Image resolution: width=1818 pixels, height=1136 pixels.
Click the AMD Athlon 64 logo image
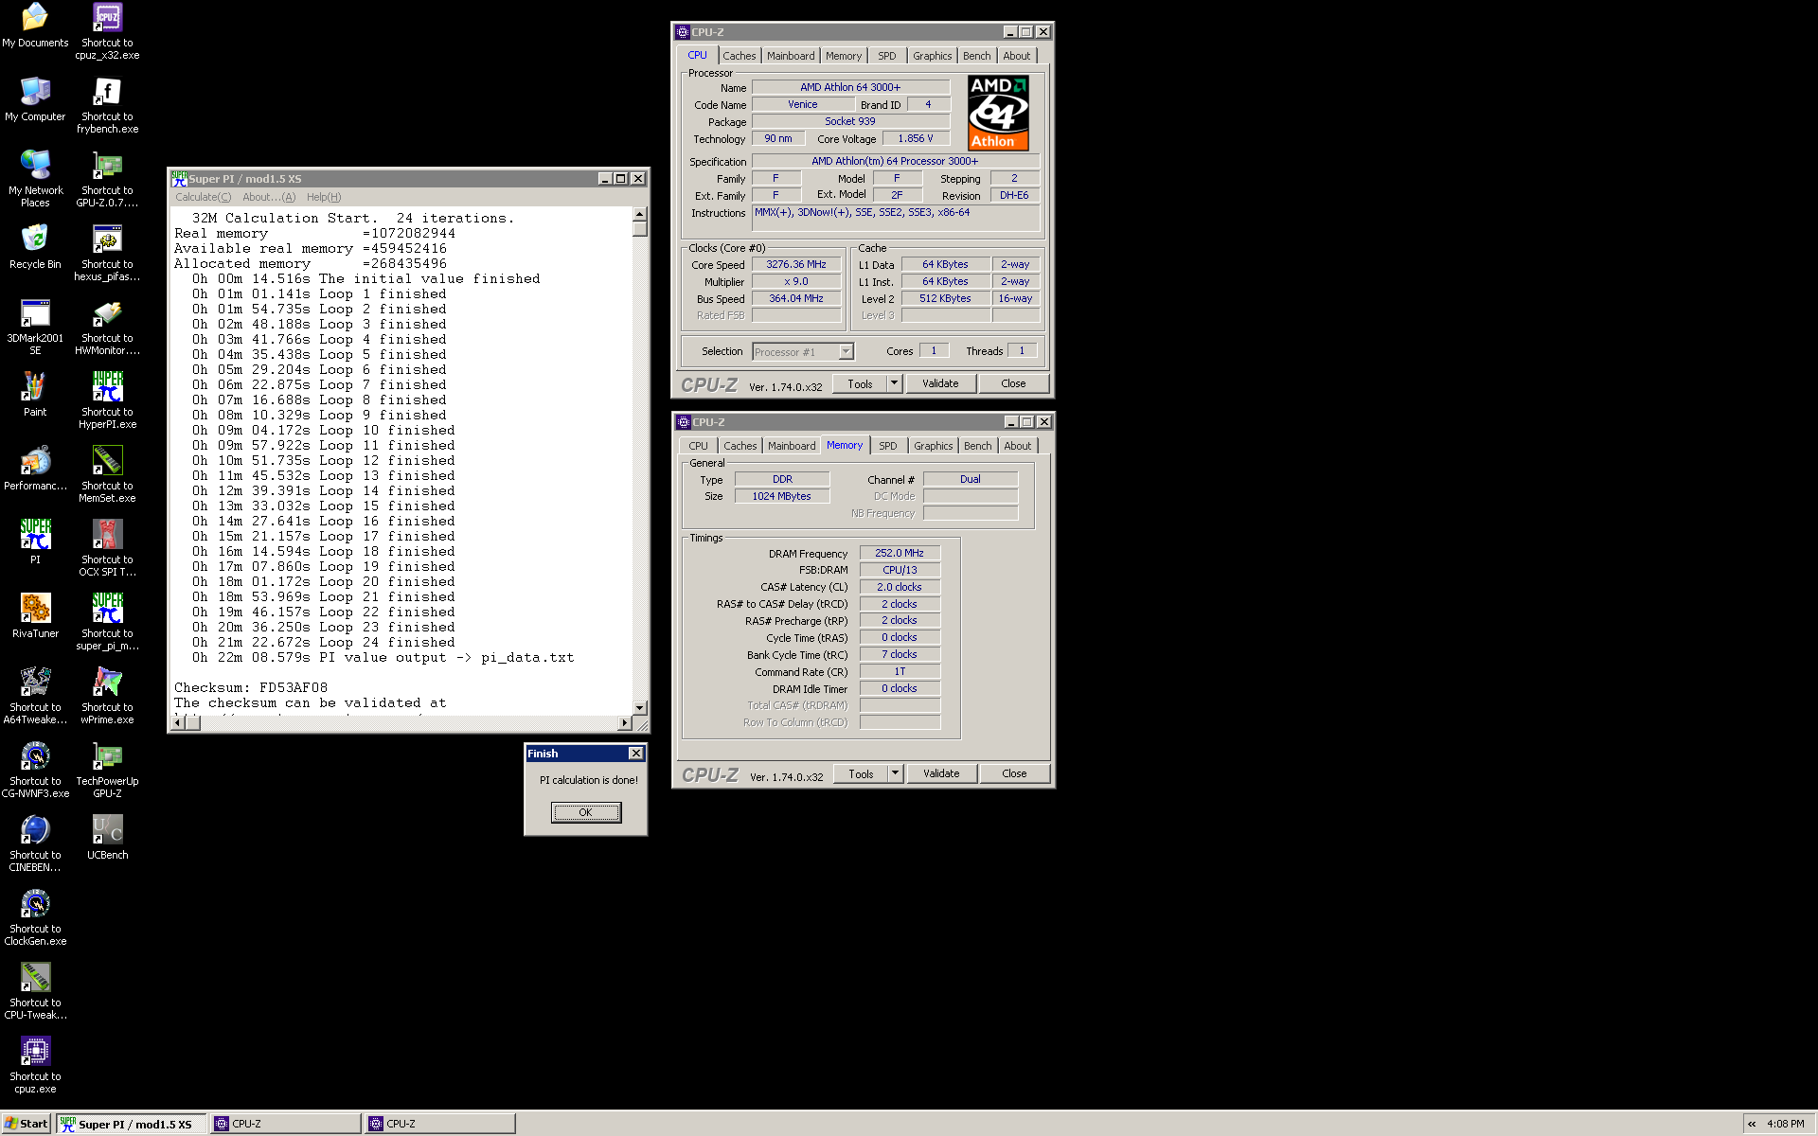click(998, 113)
